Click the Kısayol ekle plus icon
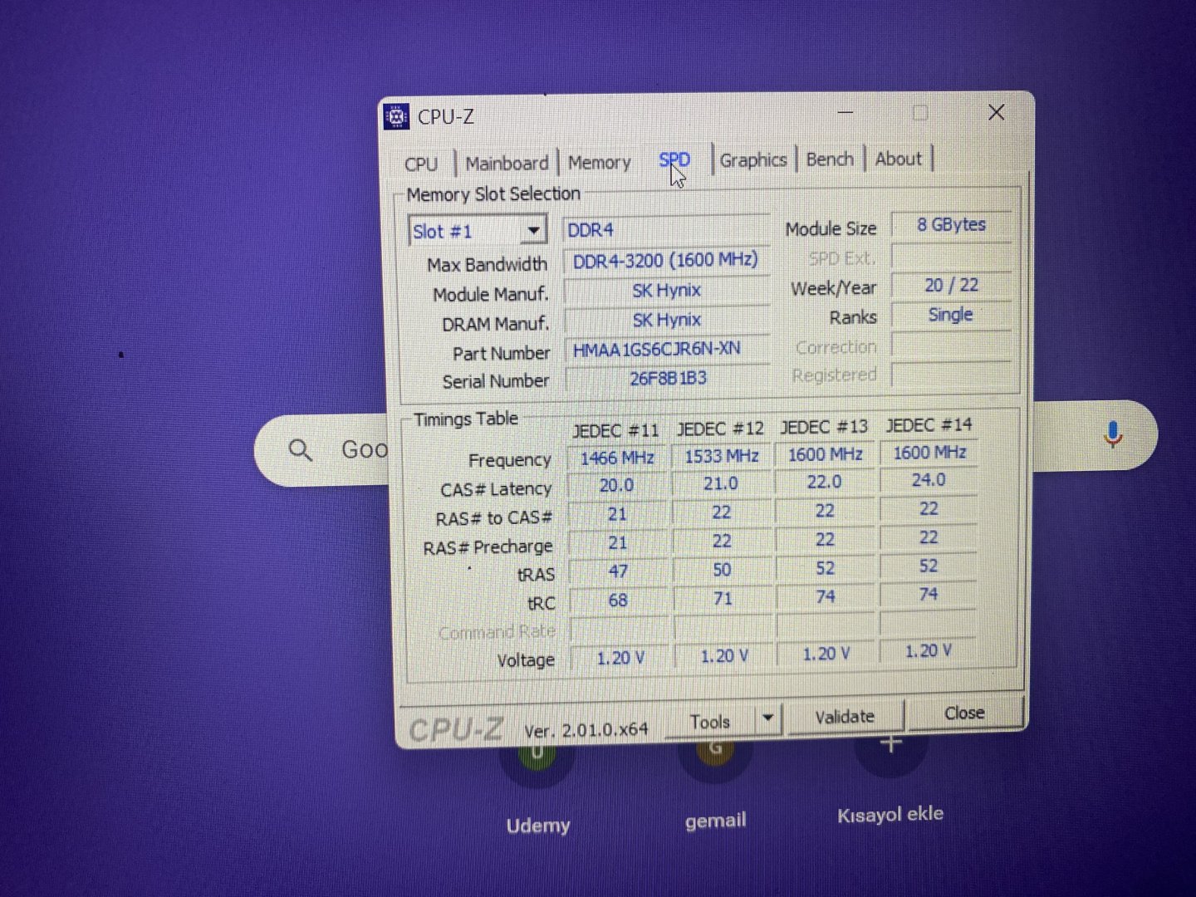 point(890,746)
